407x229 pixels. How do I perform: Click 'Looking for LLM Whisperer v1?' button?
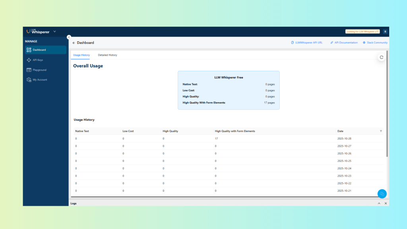tap(362, 31)
